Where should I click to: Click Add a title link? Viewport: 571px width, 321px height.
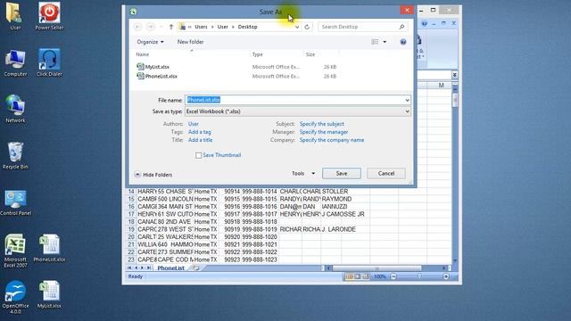200,140
